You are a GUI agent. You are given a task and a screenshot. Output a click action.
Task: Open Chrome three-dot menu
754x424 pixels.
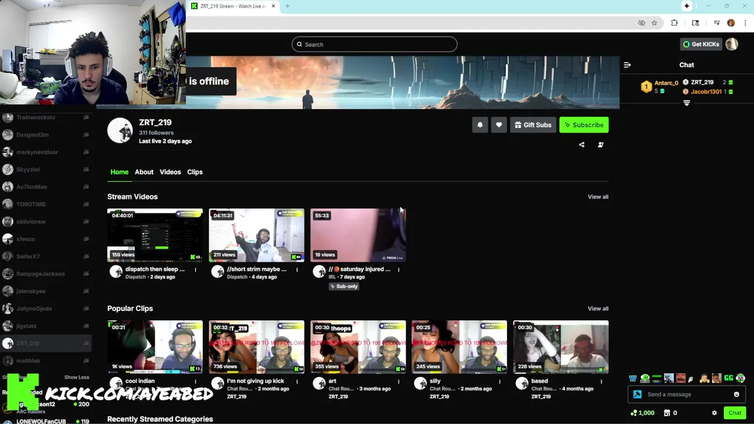tap(745, 23)
